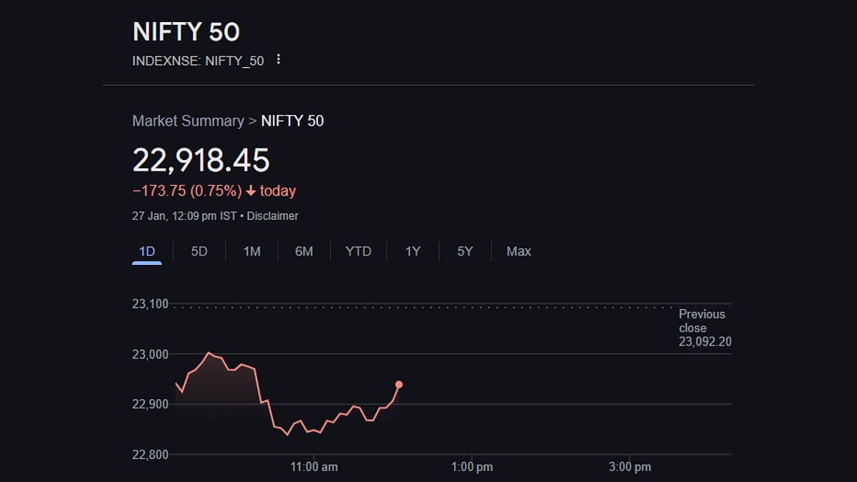This screenshot has width=857, height=482.
Task: Click the red down arrow next to today
Action: (x=250, y=191)
